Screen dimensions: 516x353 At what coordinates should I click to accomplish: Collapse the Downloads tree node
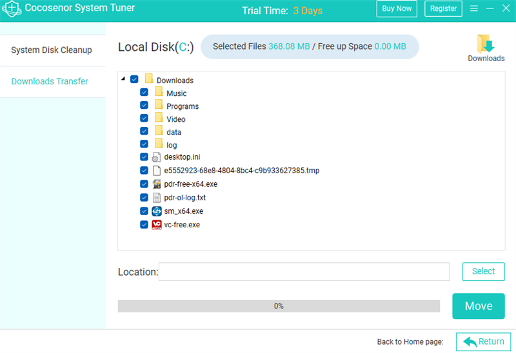click(123, 79)
